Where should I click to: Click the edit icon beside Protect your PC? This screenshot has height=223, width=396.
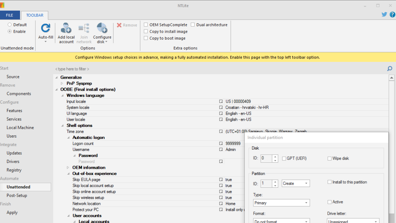tap(221, 210)
